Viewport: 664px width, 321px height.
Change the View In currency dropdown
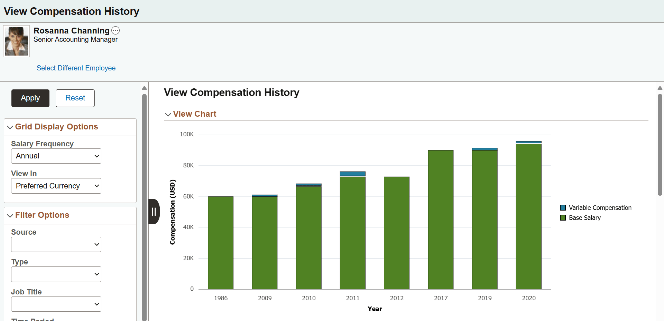click(56, 186)
